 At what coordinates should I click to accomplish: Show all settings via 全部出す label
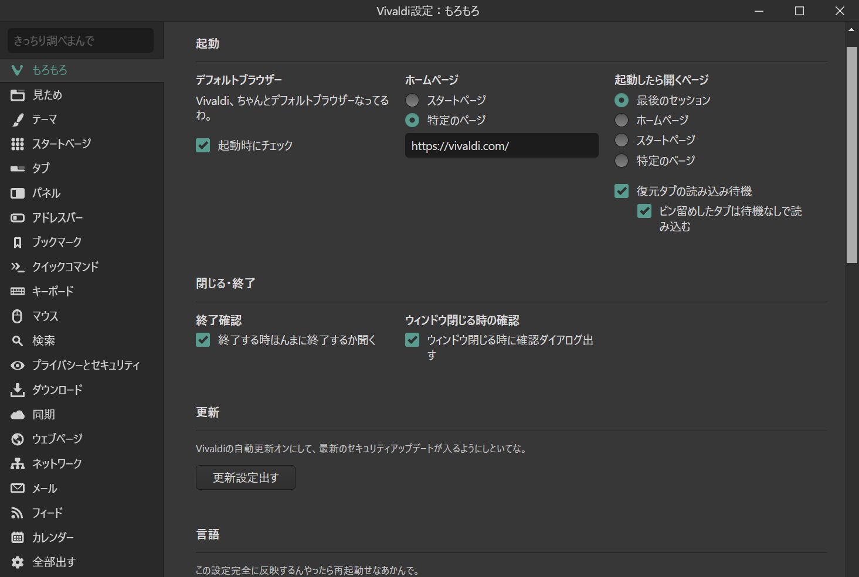click(54, 562)
